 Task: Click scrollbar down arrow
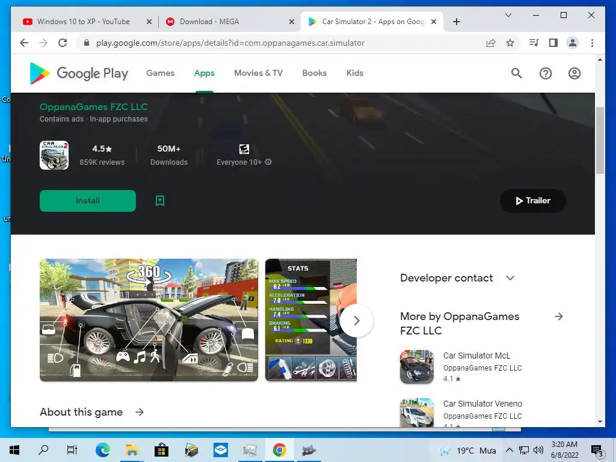tap(600, 422)
